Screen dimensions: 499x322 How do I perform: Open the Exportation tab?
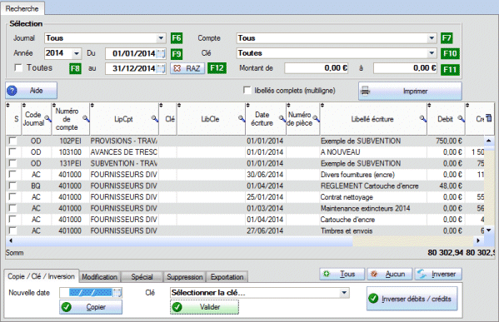pos(227,277)
